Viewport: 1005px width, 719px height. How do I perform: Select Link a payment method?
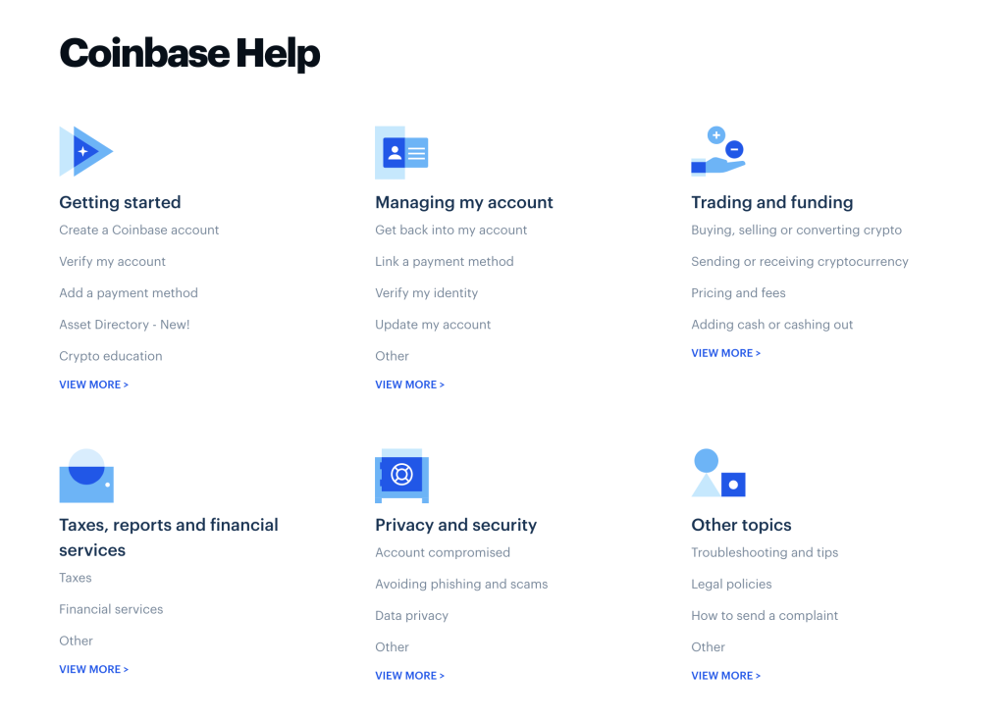445,262
